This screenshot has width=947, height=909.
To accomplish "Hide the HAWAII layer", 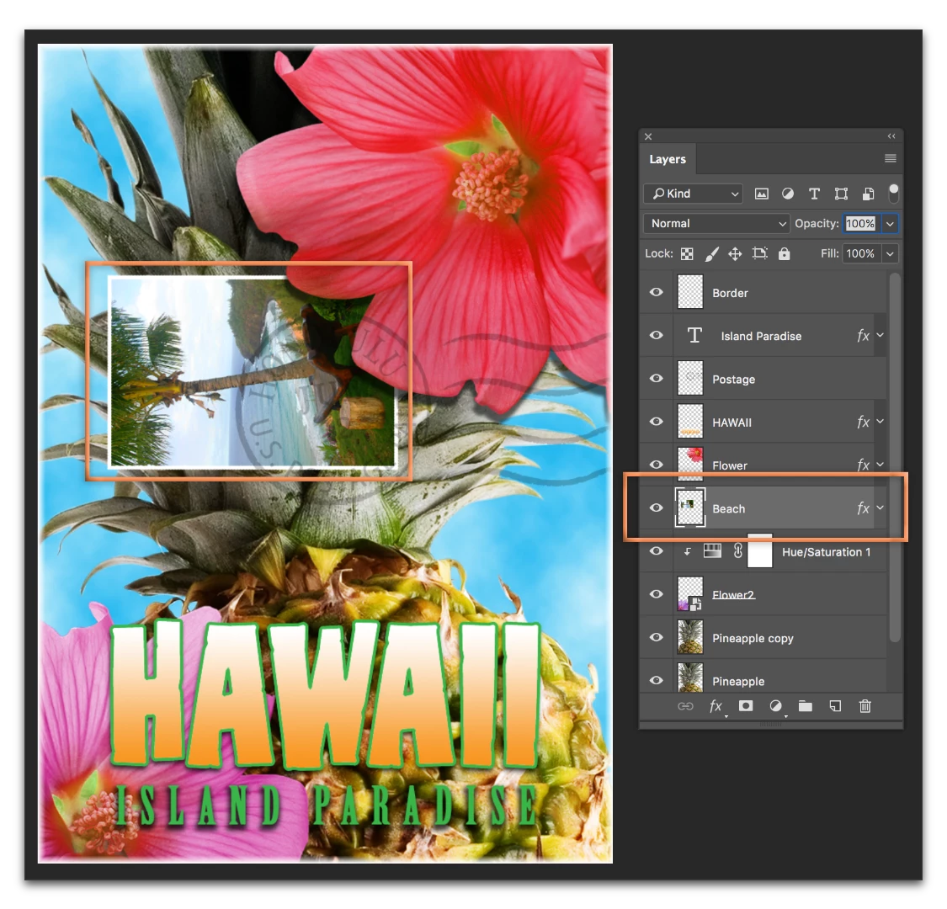I will pos(657,422).
